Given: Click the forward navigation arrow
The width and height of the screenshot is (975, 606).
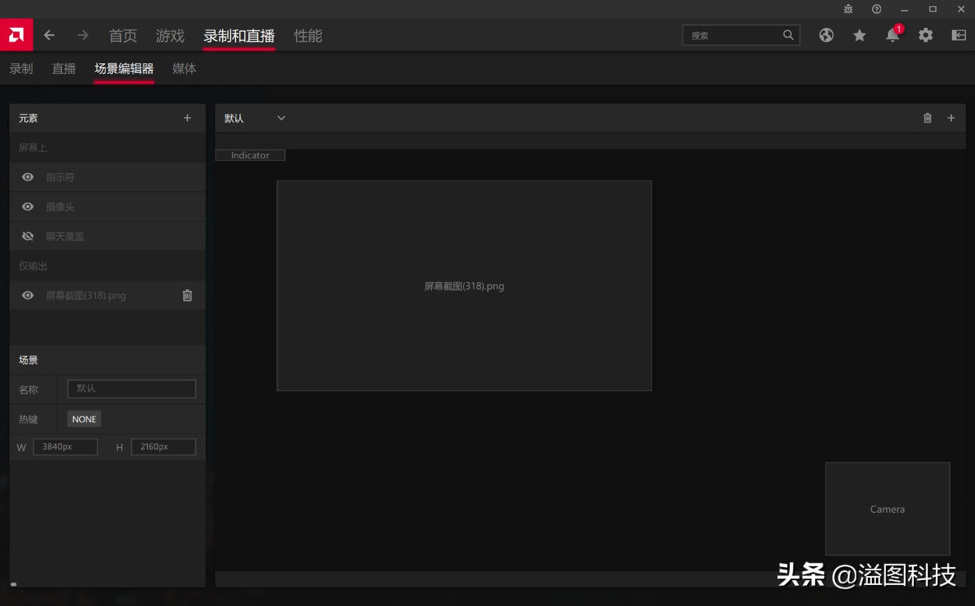Looking at the screenshot, I should 82,35.
